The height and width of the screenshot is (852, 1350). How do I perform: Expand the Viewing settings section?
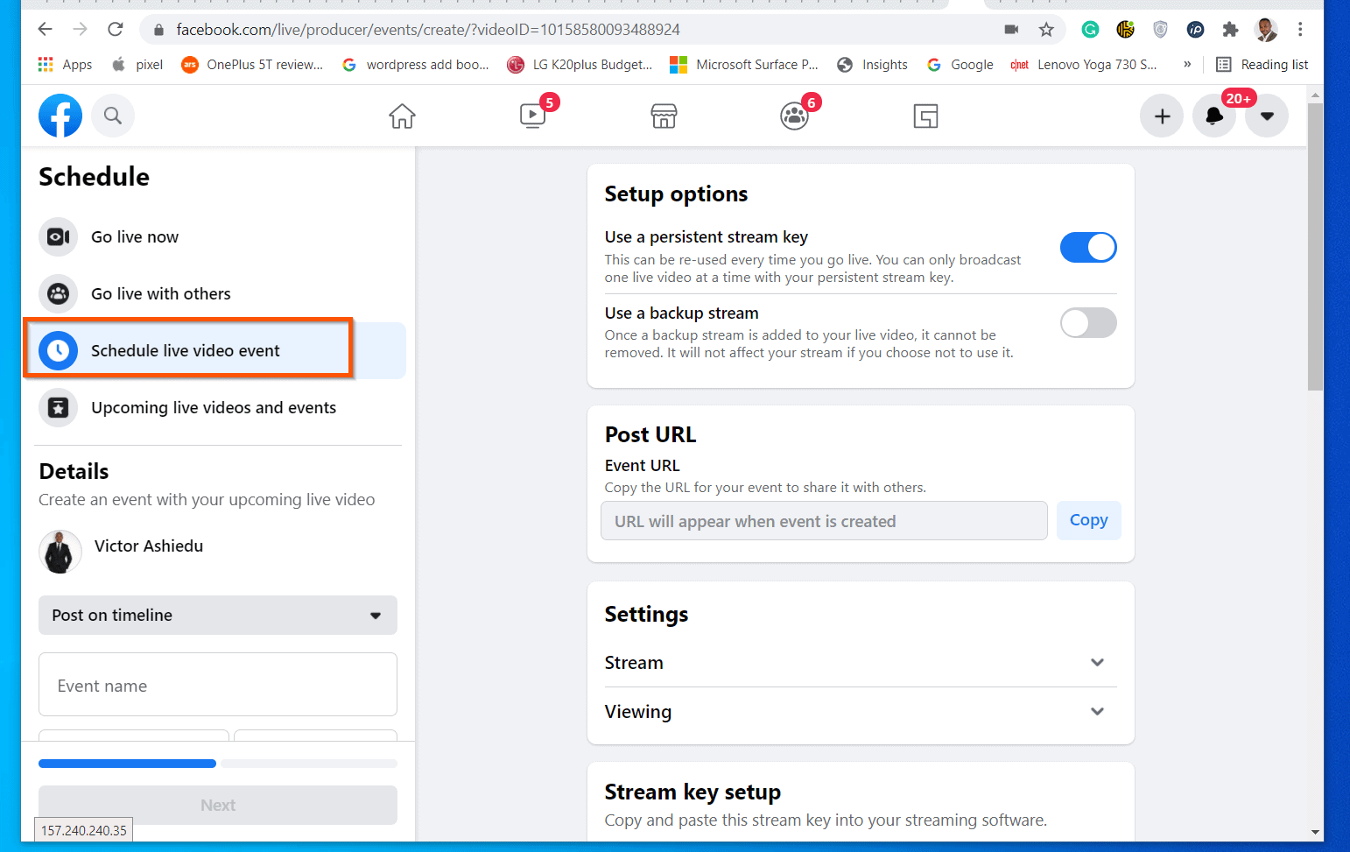click(x=861, y=712)
